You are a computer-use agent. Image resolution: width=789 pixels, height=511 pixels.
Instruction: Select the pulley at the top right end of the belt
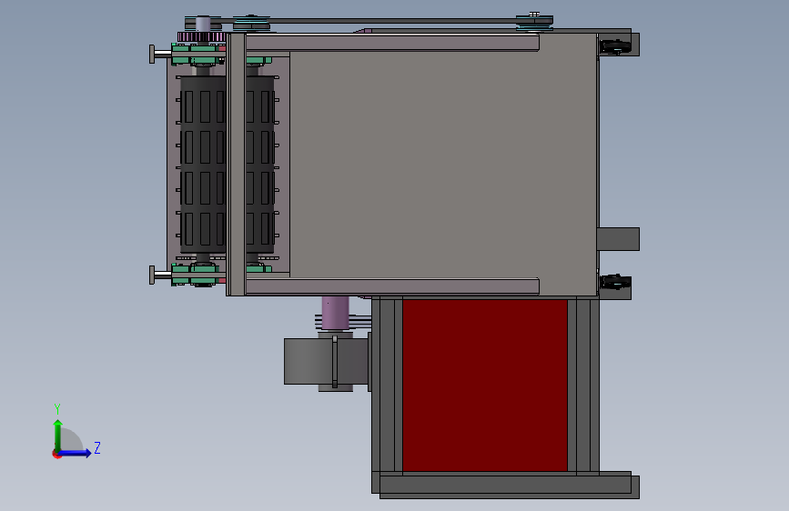pyautogui.click(x=534, y=21)
